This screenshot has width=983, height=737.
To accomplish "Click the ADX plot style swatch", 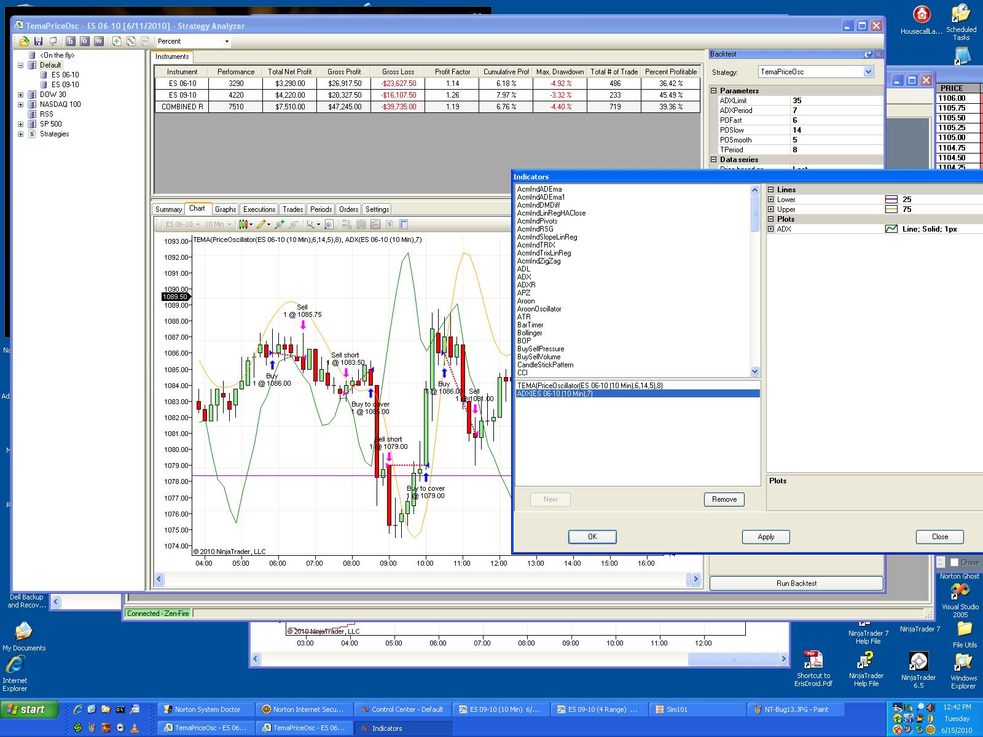I will pyautogui.click(x=891, y=229).
